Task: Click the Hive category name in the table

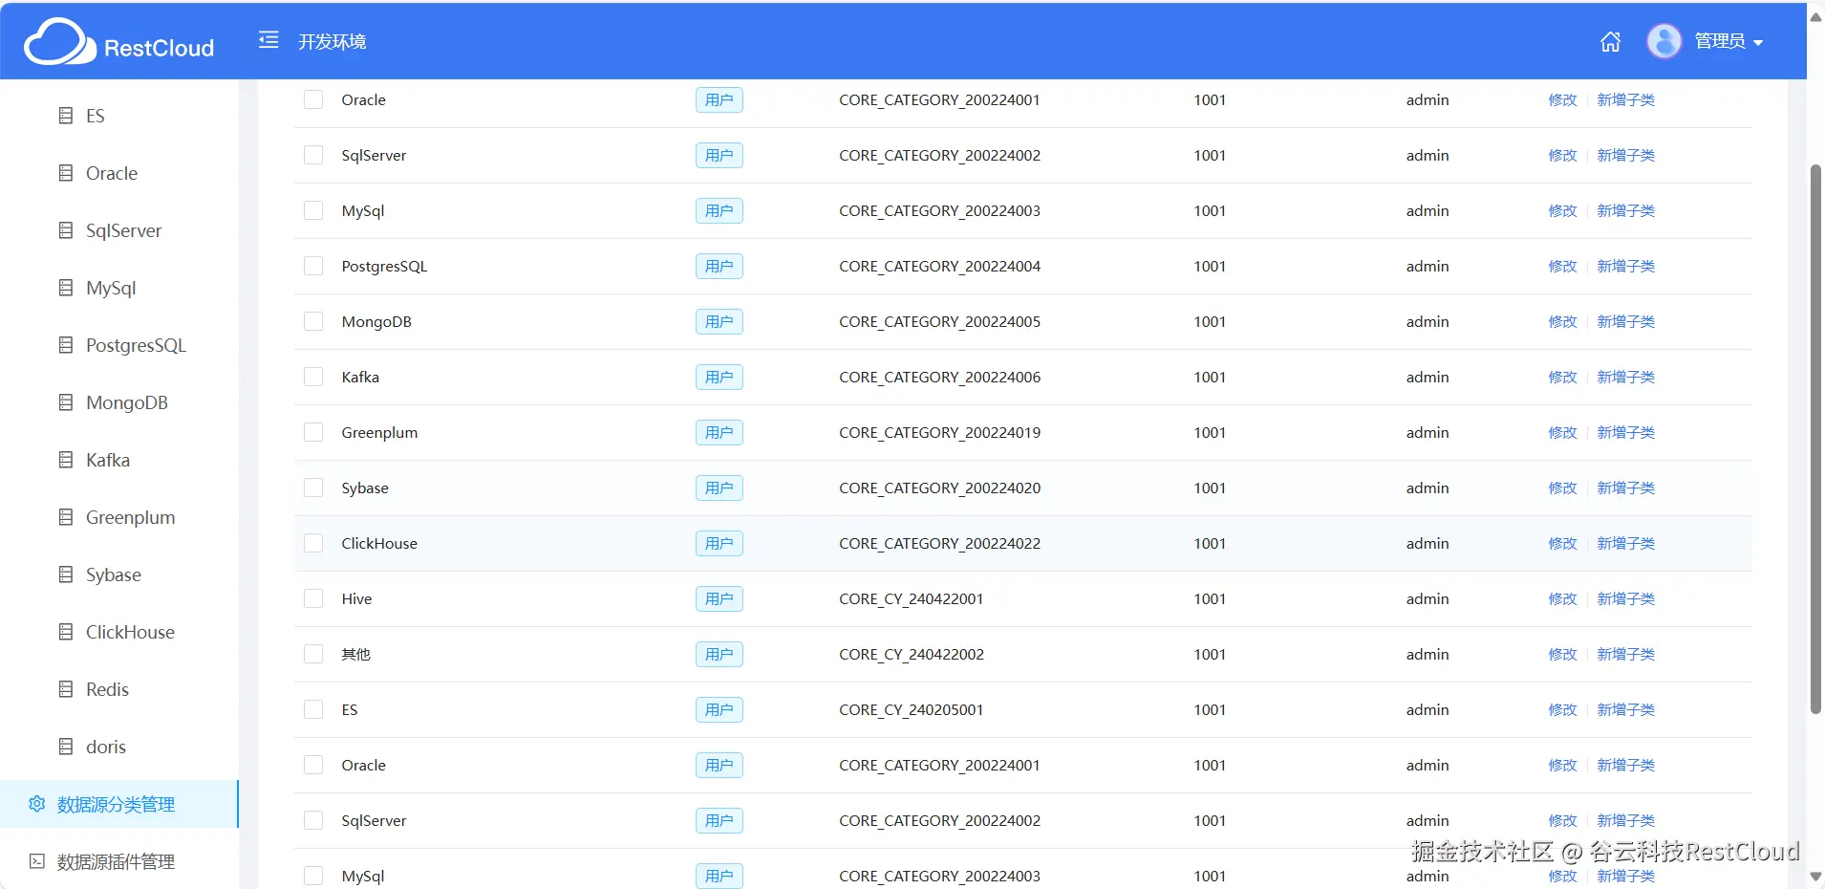Action: (356, 598)
